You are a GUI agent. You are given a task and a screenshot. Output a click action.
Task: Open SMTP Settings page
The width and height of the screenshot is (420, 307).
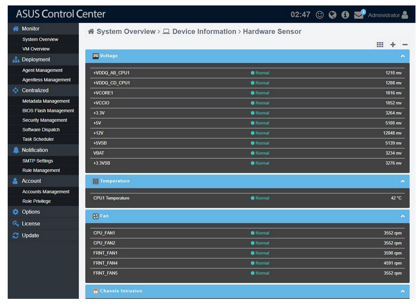click(x=38, y=161)
